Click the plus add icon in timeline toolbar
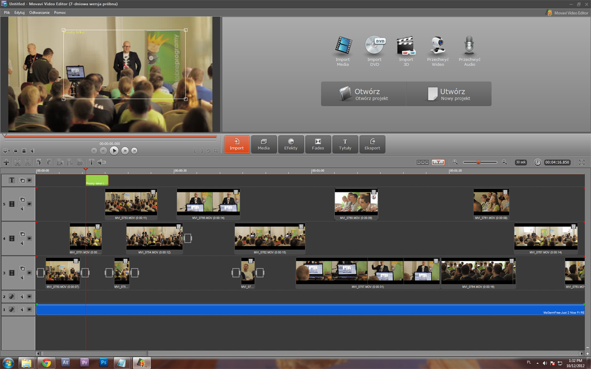591x369 pixels. point(6,162)
